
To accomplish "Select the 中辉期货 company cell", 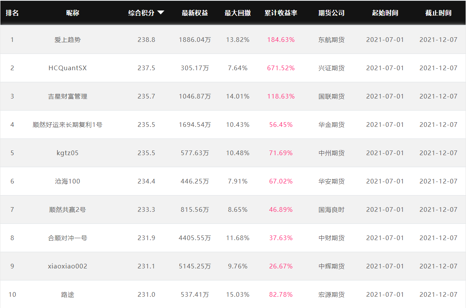I will (x=331, y=266).
